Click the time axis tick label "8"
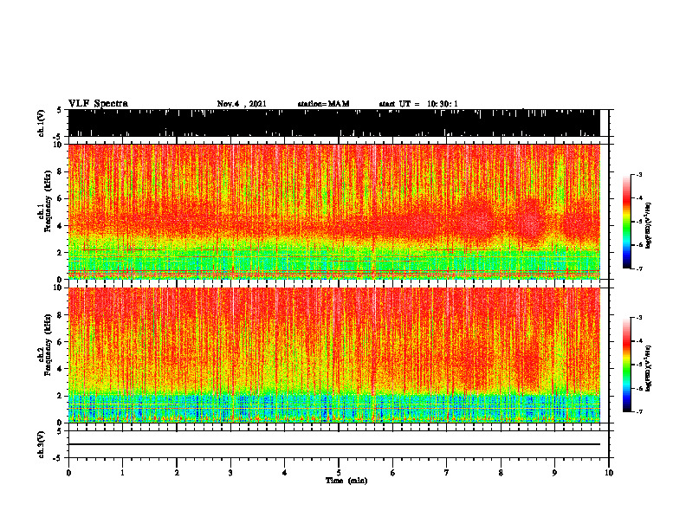Viewport: 686px width, 530px height. tap(501, 473)
